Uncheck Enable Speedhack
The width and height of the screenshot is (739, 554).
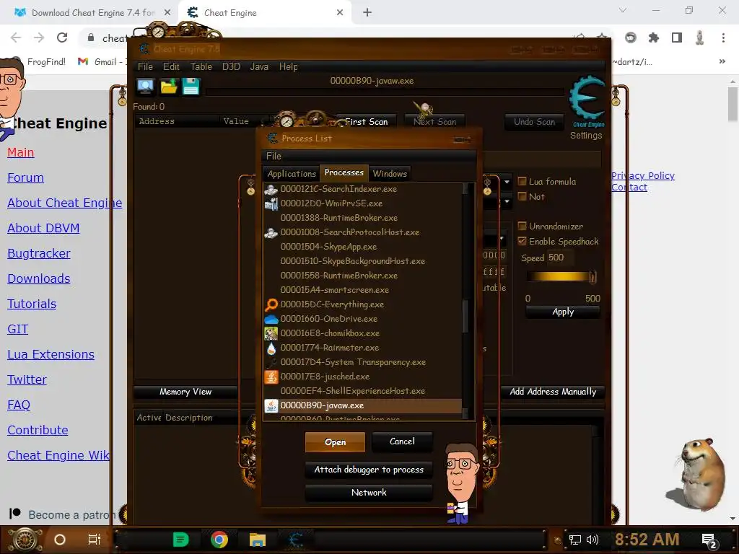tap(522, 241)
